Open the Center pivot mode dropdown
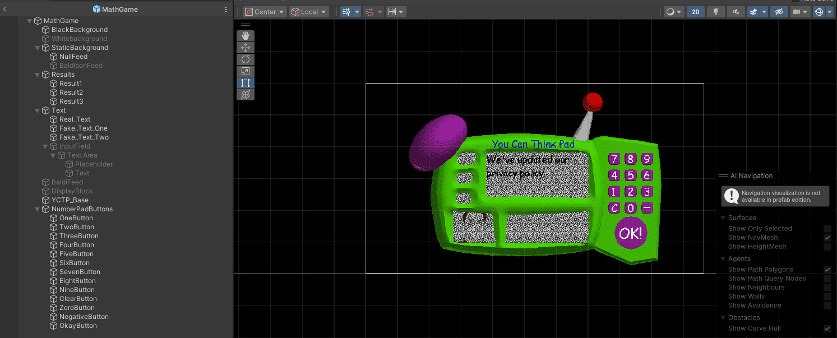This screenshot has height=338, width=837. (x=264, y=11)
